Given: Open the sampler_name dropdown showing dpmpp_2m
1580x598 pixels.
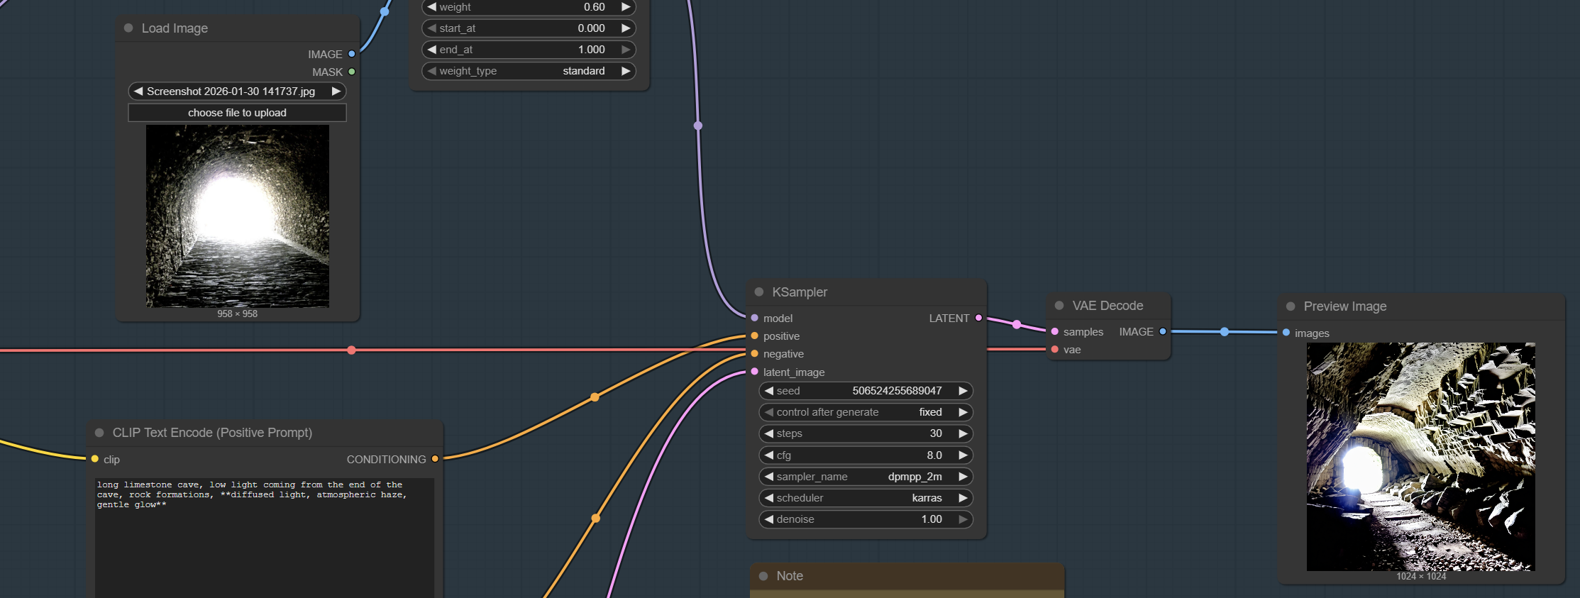Looking at the screenshot, I should pyautogui.click(x=866, y=477).
